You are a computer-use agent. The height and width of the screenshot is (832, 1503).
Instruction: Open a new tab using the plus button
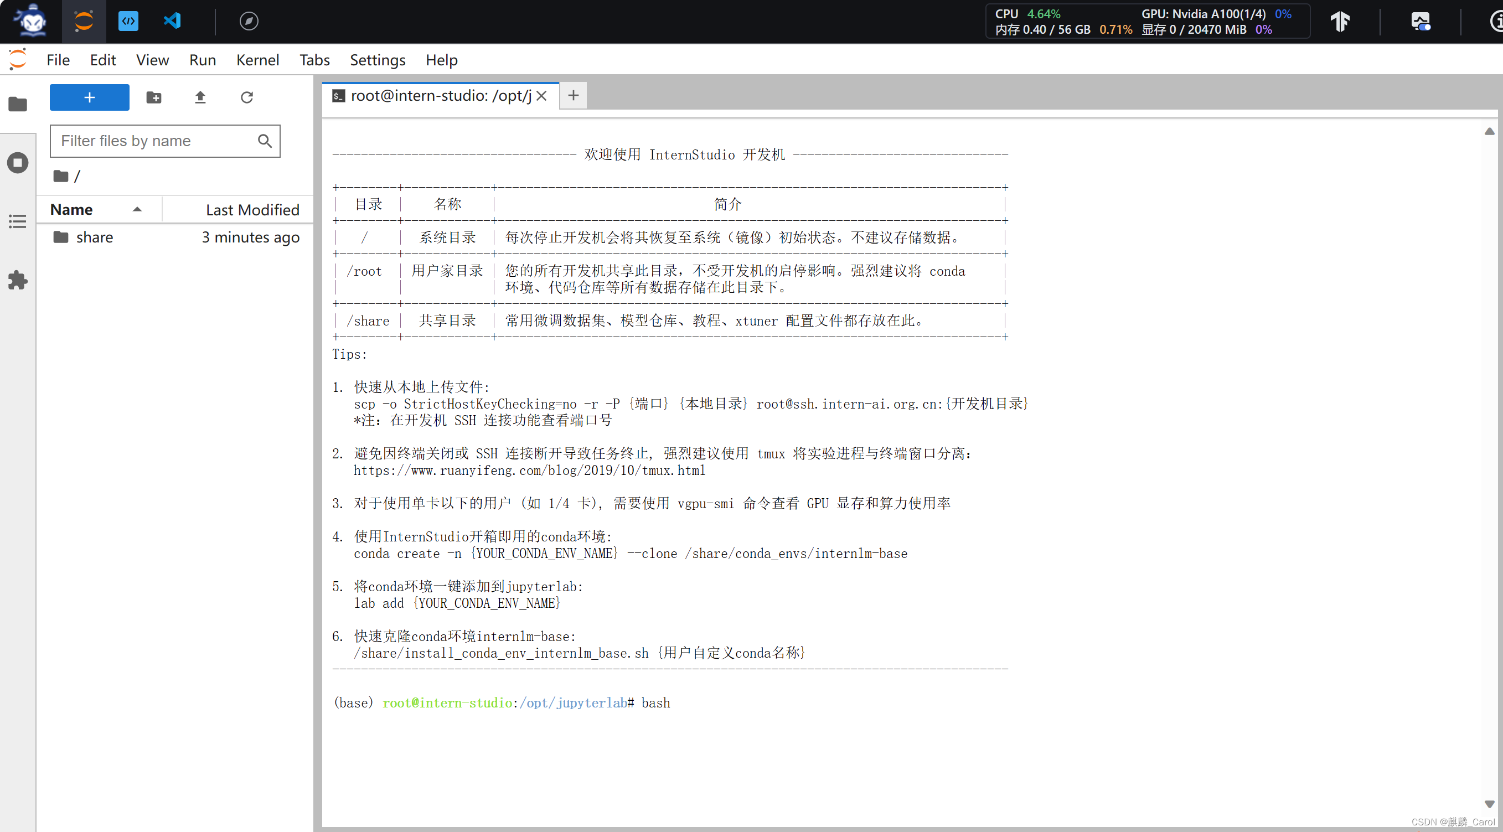pyautogui.click(x=572, y=95)
